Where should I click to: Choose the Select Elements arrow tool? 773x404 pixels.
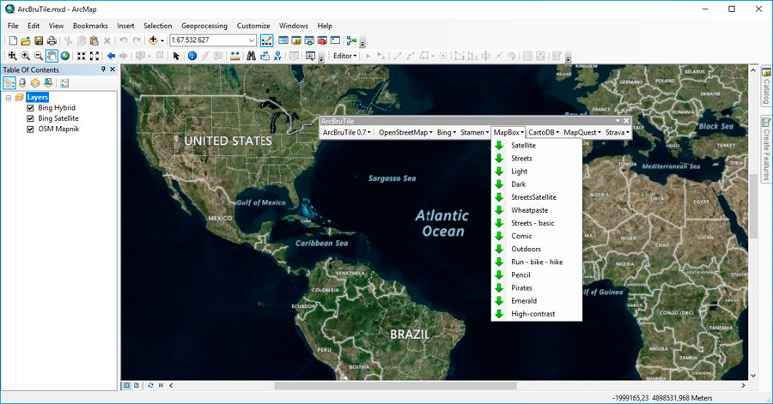pyautogui.click(x=176, y=56)
